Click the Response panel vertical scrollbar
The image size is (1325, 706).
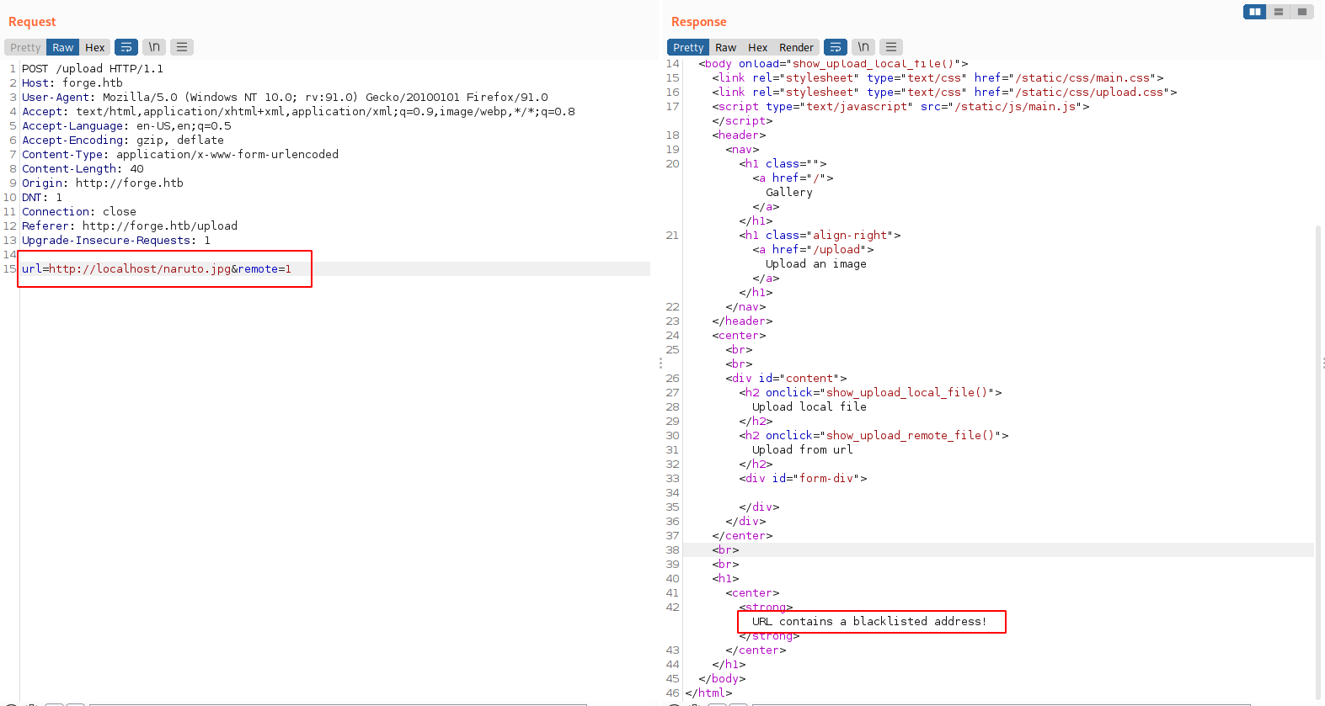[1318, 463]
